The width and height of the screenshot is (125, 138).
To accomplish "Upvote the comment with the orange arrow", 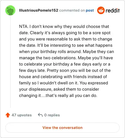I will click(x=8, y=115).
